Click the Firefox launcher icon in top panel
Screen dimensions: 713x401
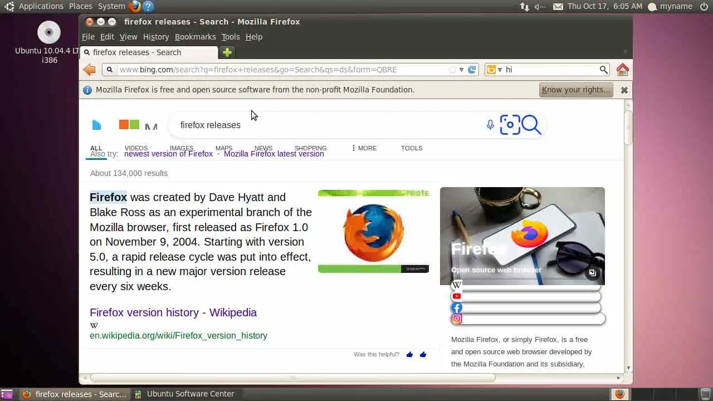click(135, 6)
